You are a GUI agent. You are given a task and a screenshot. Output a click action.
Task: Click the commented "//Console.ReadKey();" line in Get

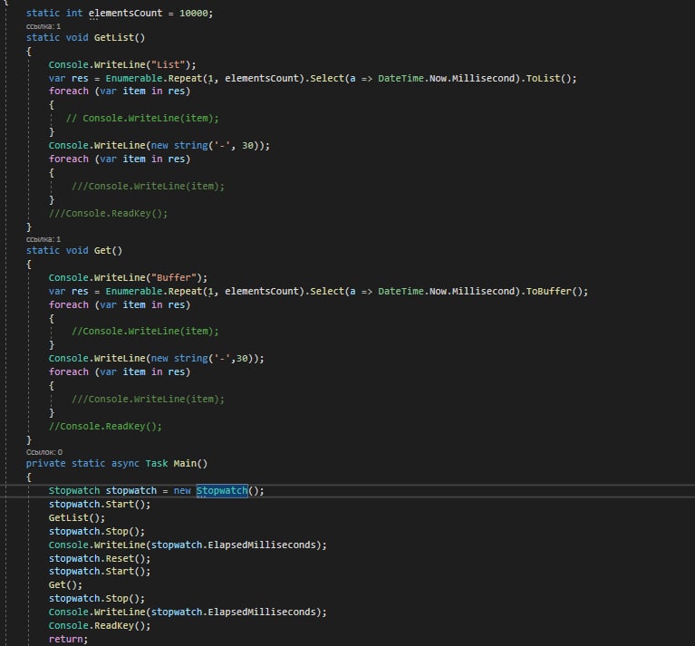click(x=105, y=426)
